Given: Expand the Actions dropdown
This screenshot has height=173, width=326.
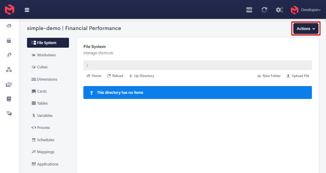Looking at the screenshot, I should 306,29.
